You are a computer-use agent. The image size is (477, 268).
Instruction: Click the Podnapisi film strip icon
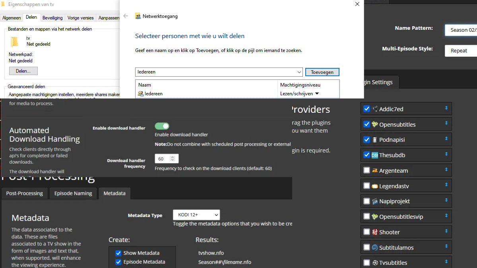(x=375, y=140)
